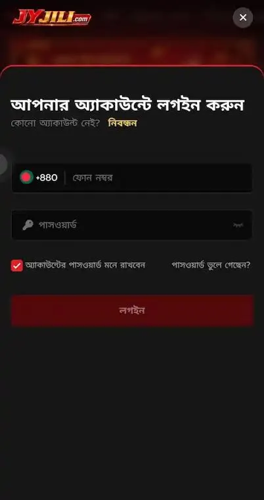Uncheck the remember password checkbox

[x=17, y=265]
